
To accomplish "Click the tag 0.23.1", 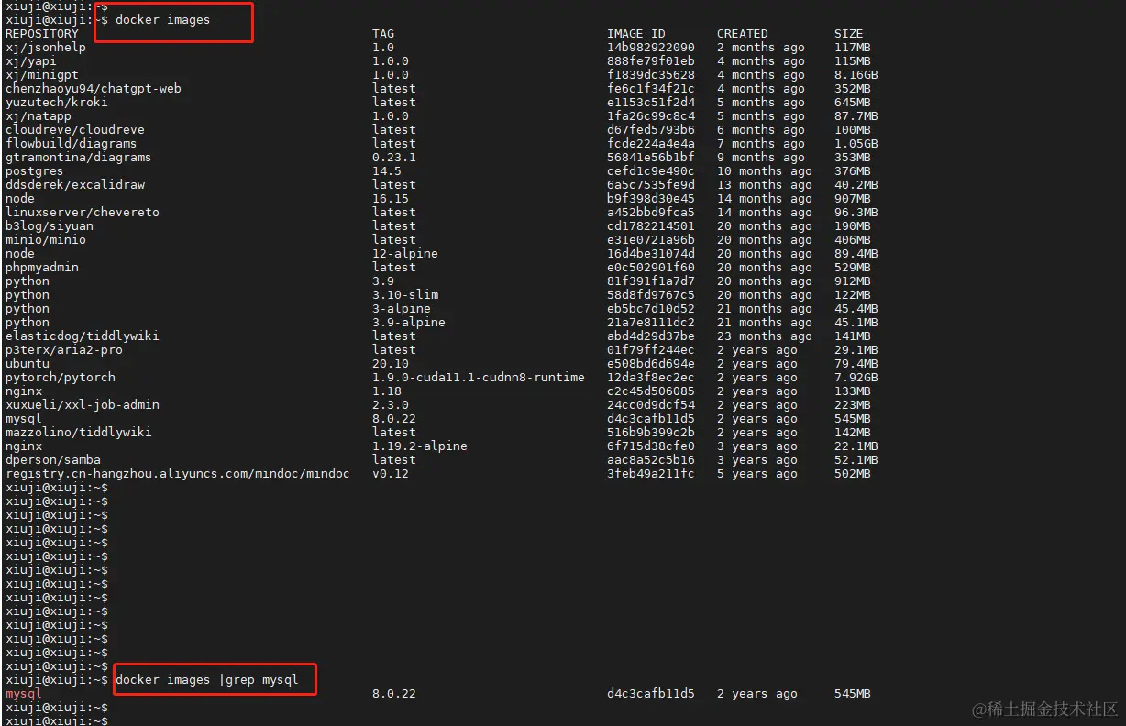I will [x=394, y=157].
